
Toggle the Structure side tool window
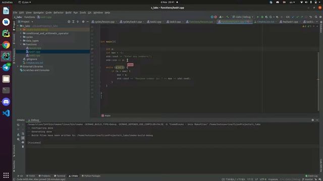coord(14,151)
